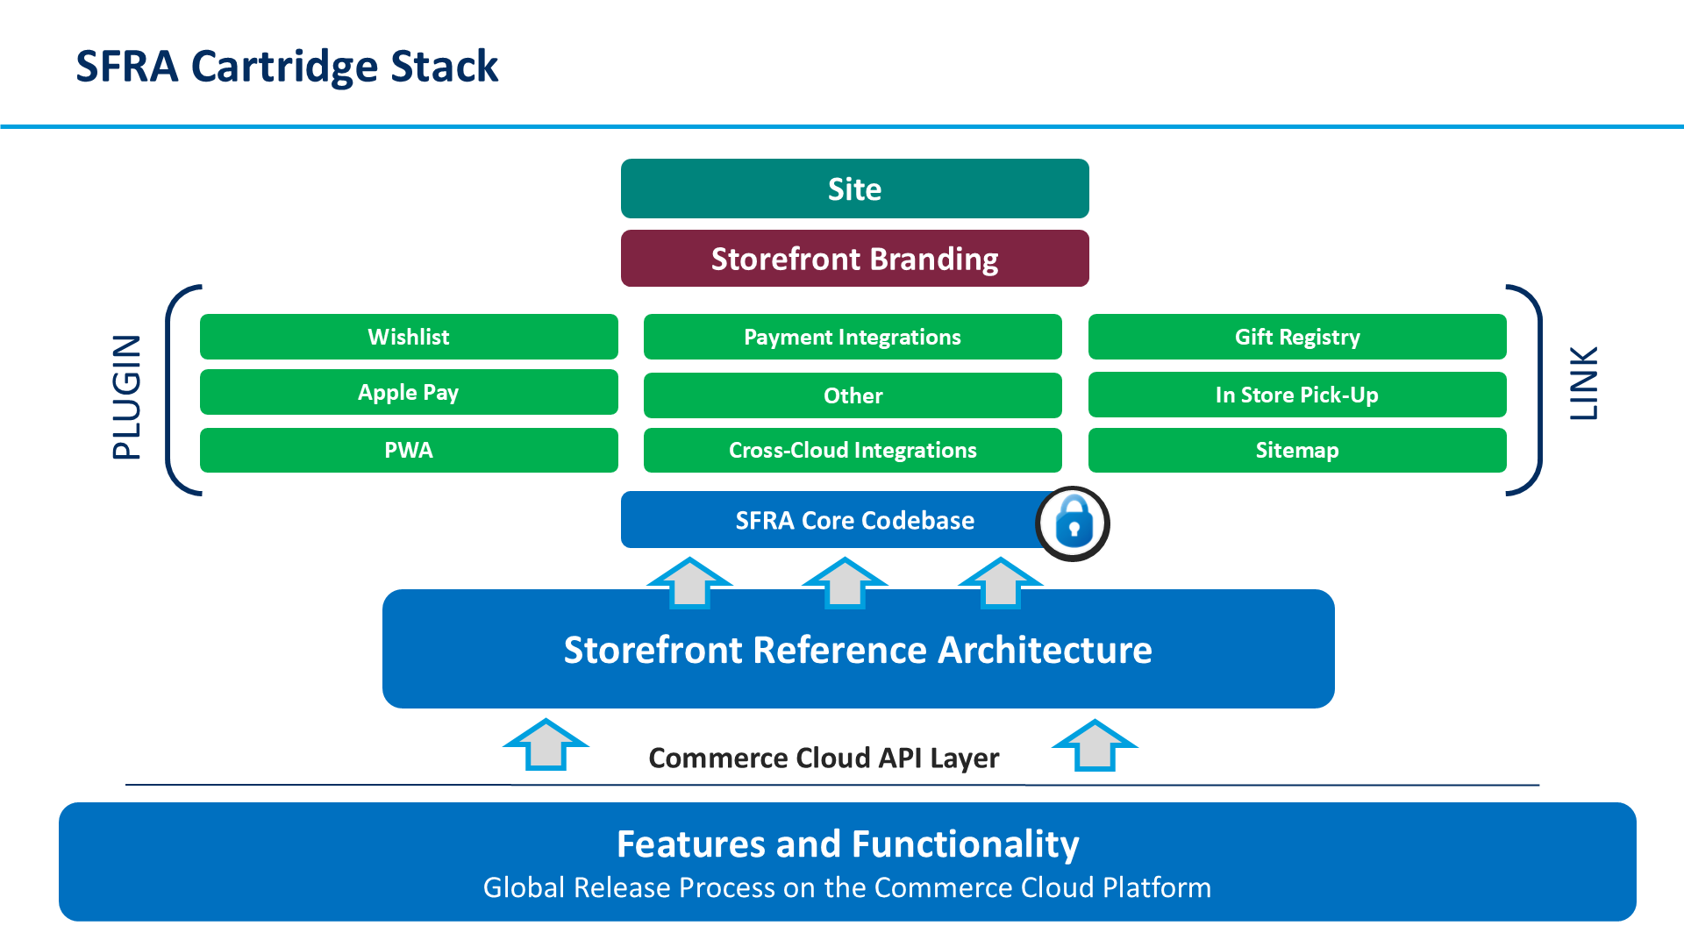Click the SFRA Core Codebase label

(x=855, y=521)
